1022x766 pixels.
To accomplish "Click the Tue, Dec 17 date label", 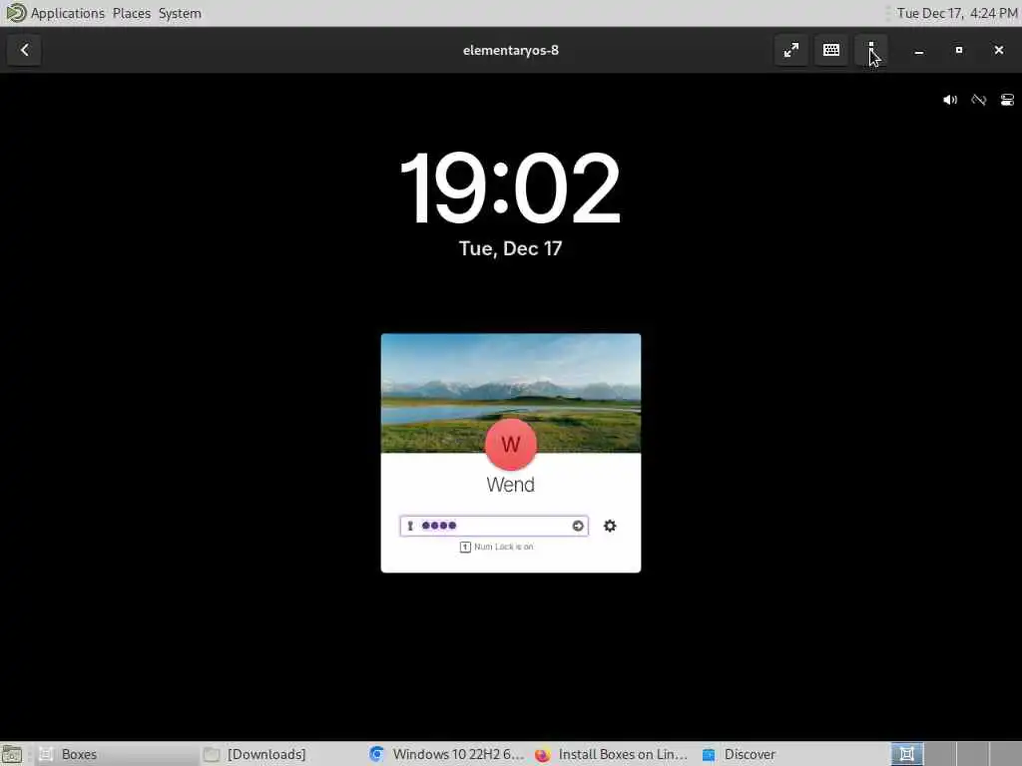I will pos(510,248).
